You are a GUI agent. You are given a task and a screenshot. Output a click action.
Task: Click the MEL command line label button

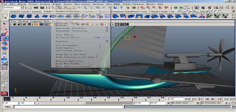[x=8, y=107]
